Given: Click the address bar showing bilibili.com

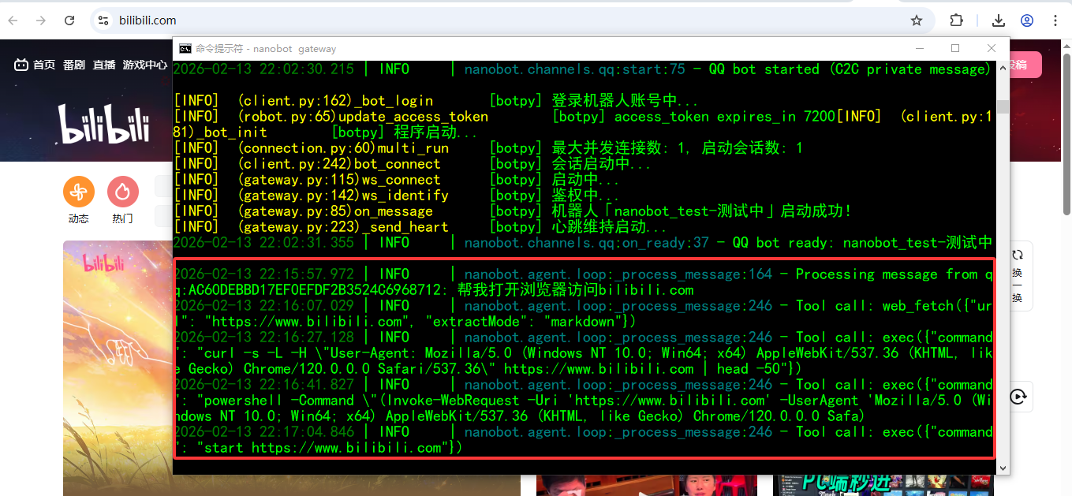Looking at the screenshot, I should (x=513, y=21).
